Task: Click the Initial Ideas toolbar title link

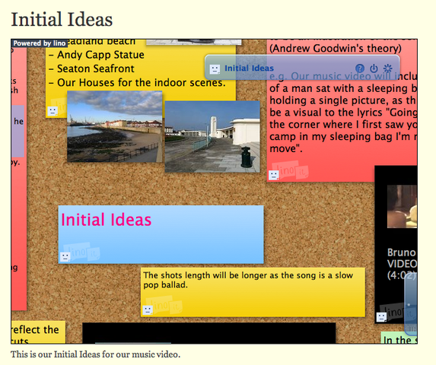Action: (x=249, y=68)
